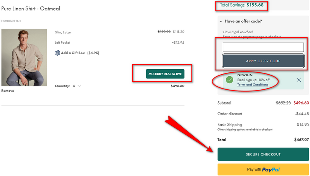Click the gift box icon
The width and height of the screenshot is (310, 176).
[x=57, y=53]
